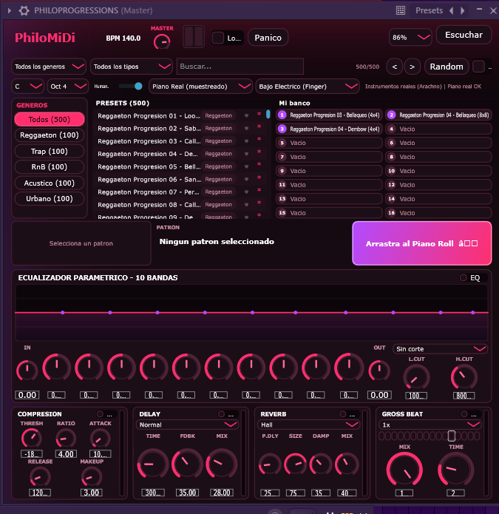Click the Random button
The width and height of the screenshot is (499, 514).
pyautogui.click(x=447, y=67)
